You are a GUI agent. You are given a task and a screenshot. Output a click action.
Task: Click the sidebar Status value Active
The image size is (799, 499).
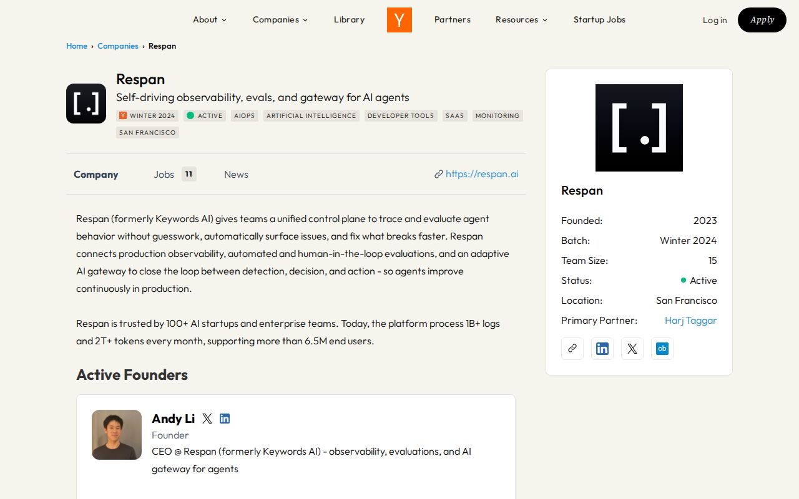pos(699,281)
